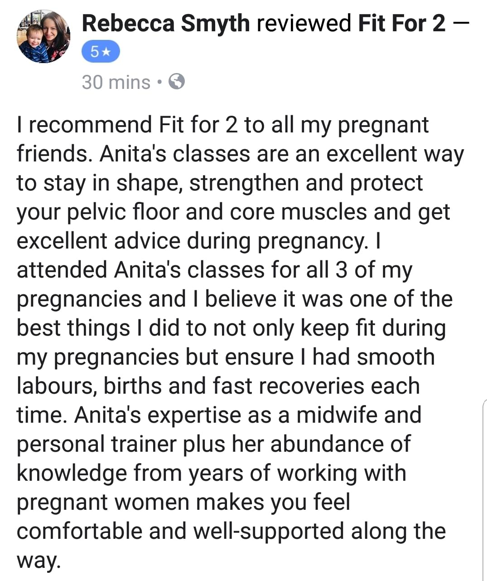This screenshot has height=581, width=487.
Task: Click the words comfortable and well-supported
Action: (180, 531)
